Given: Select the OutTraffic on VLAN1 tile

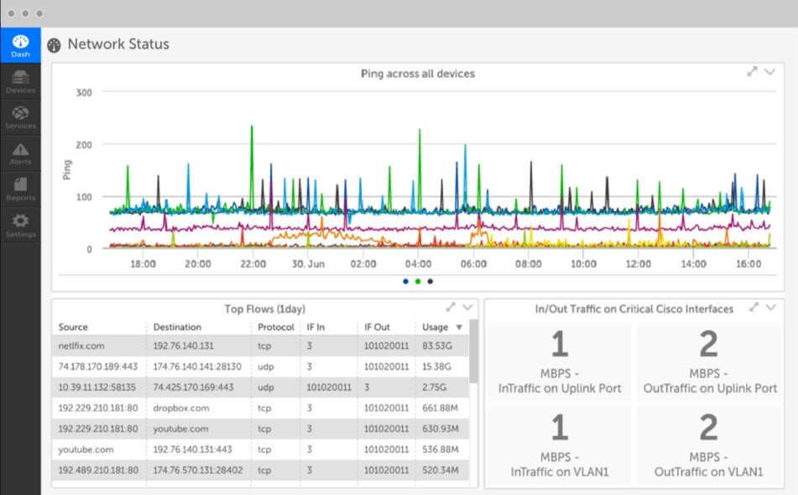Looking at the screenshot, I should 709,445.
